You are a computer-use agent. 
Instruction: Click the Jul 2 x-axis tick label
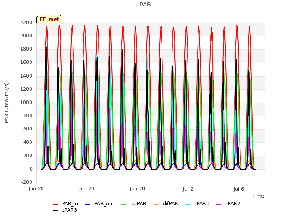tap(188, 189)
